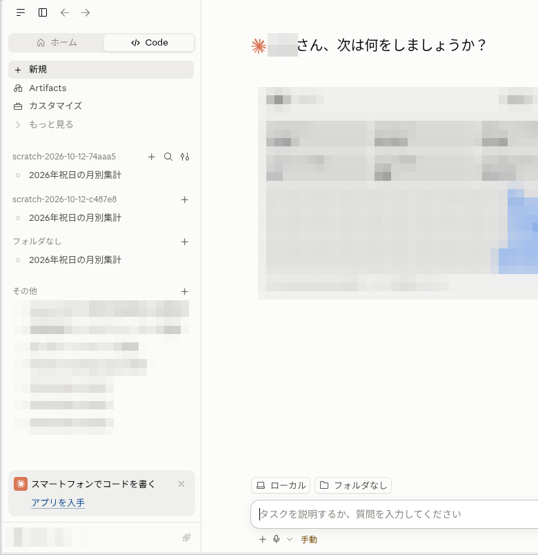The image size is (538, 555).
Task: Click the starburst logo beside greeting
Action: [259, 46]
